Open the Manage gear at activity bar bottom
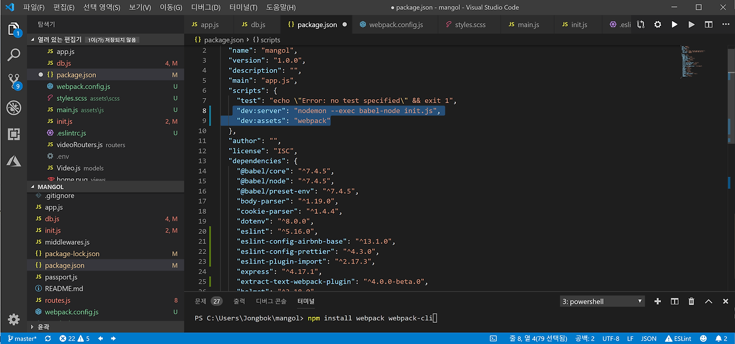The width and height of the screenshot is (735, 344). point(14,319)
